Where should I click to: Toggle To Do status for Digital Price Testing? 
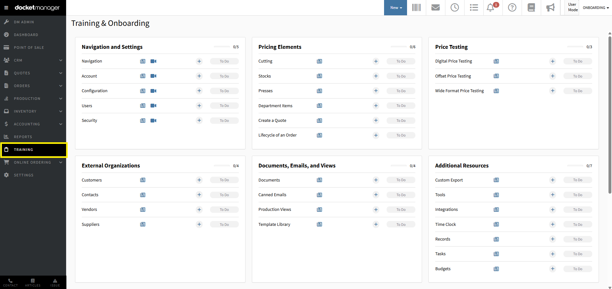pos(577,61)
